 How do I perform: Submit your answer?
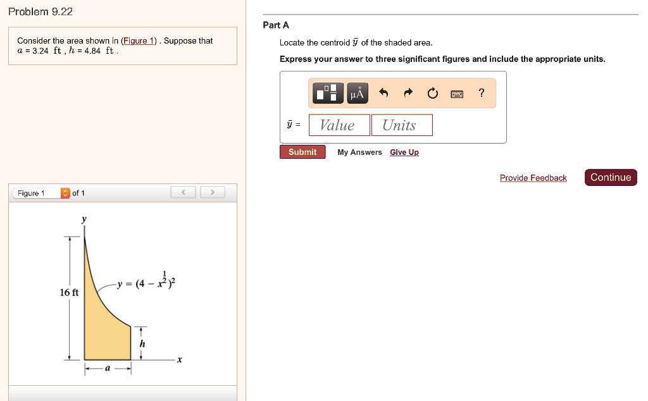point(302,152)
